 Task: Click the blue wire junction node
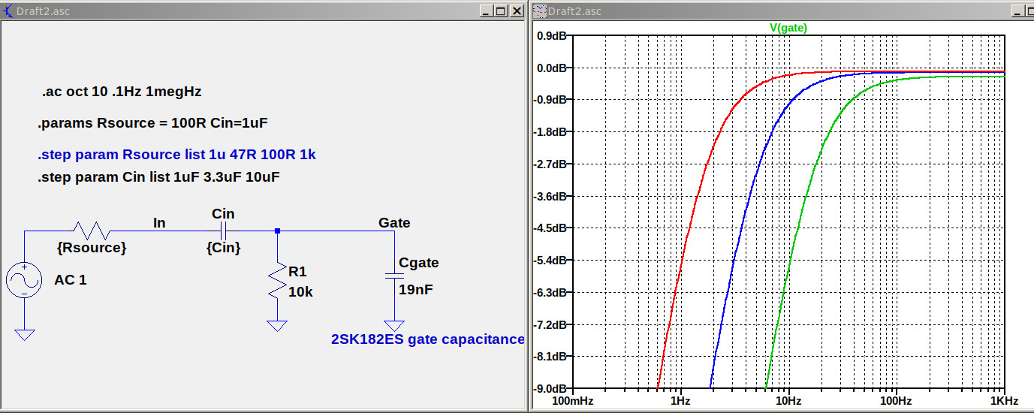278,231
